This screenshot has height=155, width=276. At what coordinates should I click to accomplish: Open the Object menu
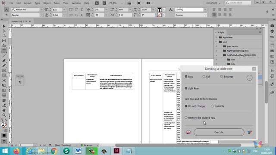(x=47, y=3)
